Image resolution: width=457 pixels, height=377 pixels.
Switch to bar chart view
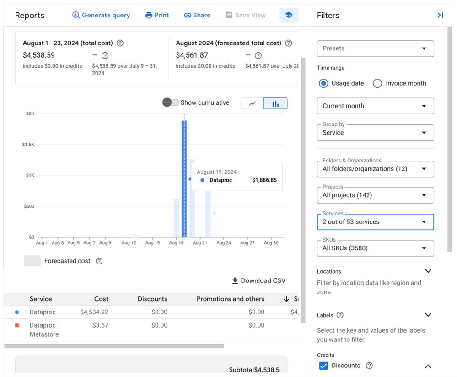tap(275, 103)
